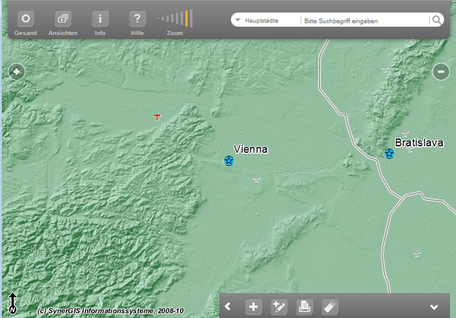Zoom in with the round plus button
Image resolution: width=456 pixels, height=318 pixels.
tap(16, 72)
